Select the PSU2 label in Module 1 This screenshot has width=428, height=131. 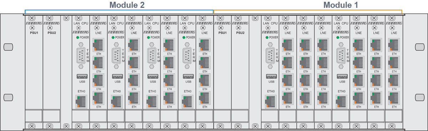pos(240,32)
